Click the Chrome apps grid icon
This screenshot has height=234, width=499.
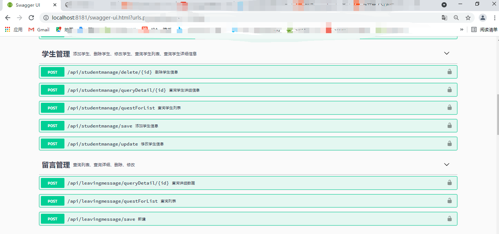[7, 29]
